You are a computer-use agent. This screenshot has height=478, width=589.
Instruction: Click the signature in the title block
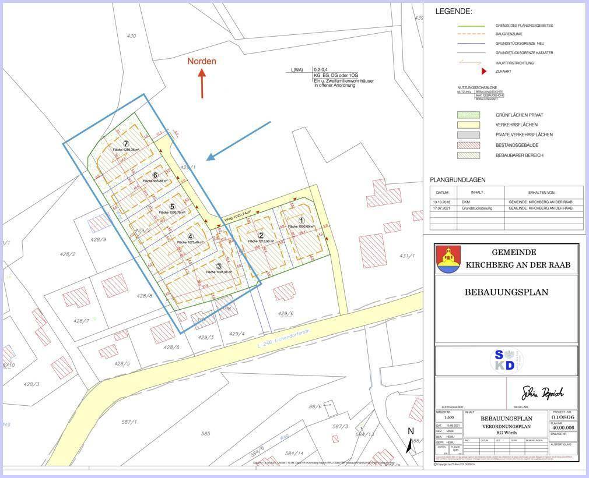(x=542, y=392)
